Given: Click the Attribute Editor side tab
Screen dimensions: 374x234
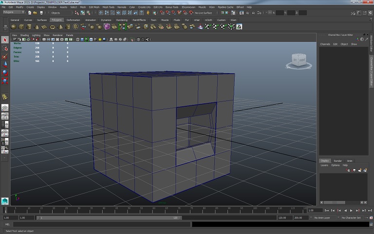Looking at the screenshot, I should tap(372, 43).
